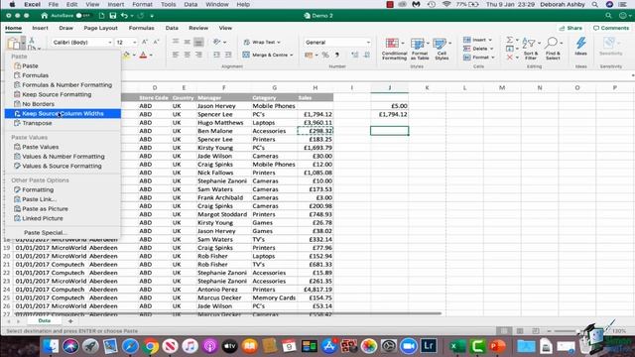
Task: Click the Decrease Indent icon
Action: click(216, 55)
